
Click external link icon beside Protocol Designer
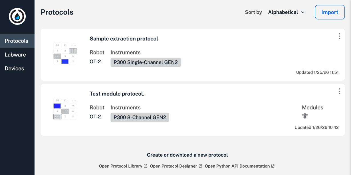tap(200, 166)
